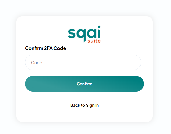The image size is (171, 134).
Task: Go back to Sign In
Action: [84, 105]
